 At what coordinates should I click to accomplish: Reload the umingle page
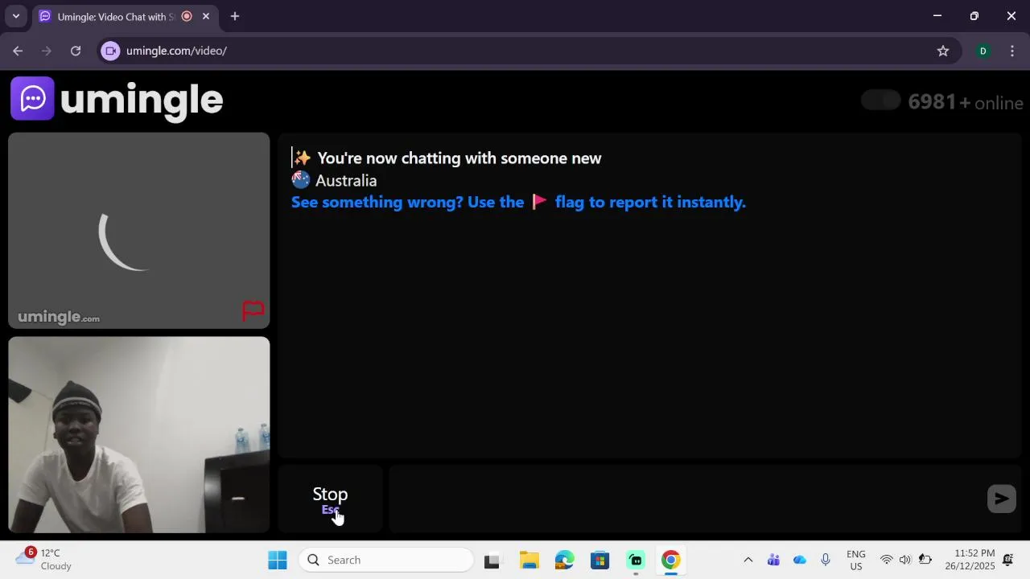[76, 51]
